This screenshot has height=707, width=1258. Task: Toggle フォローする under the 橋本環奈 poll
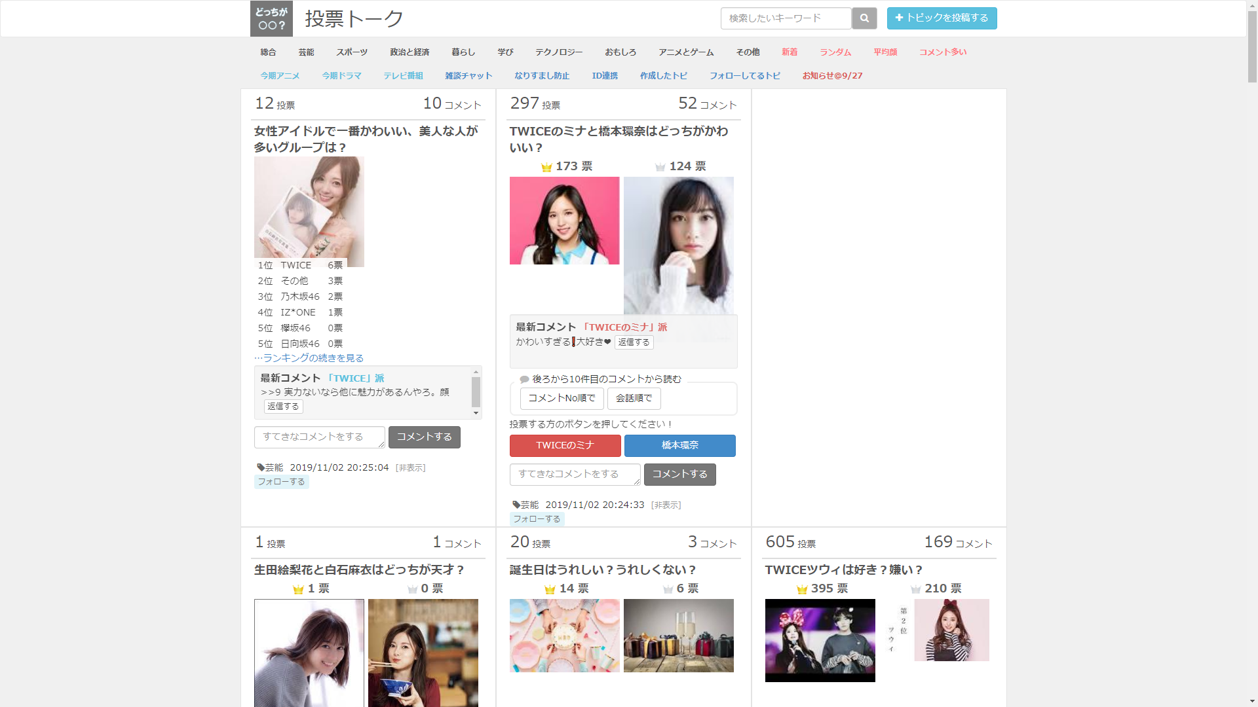tap(537, 519)
